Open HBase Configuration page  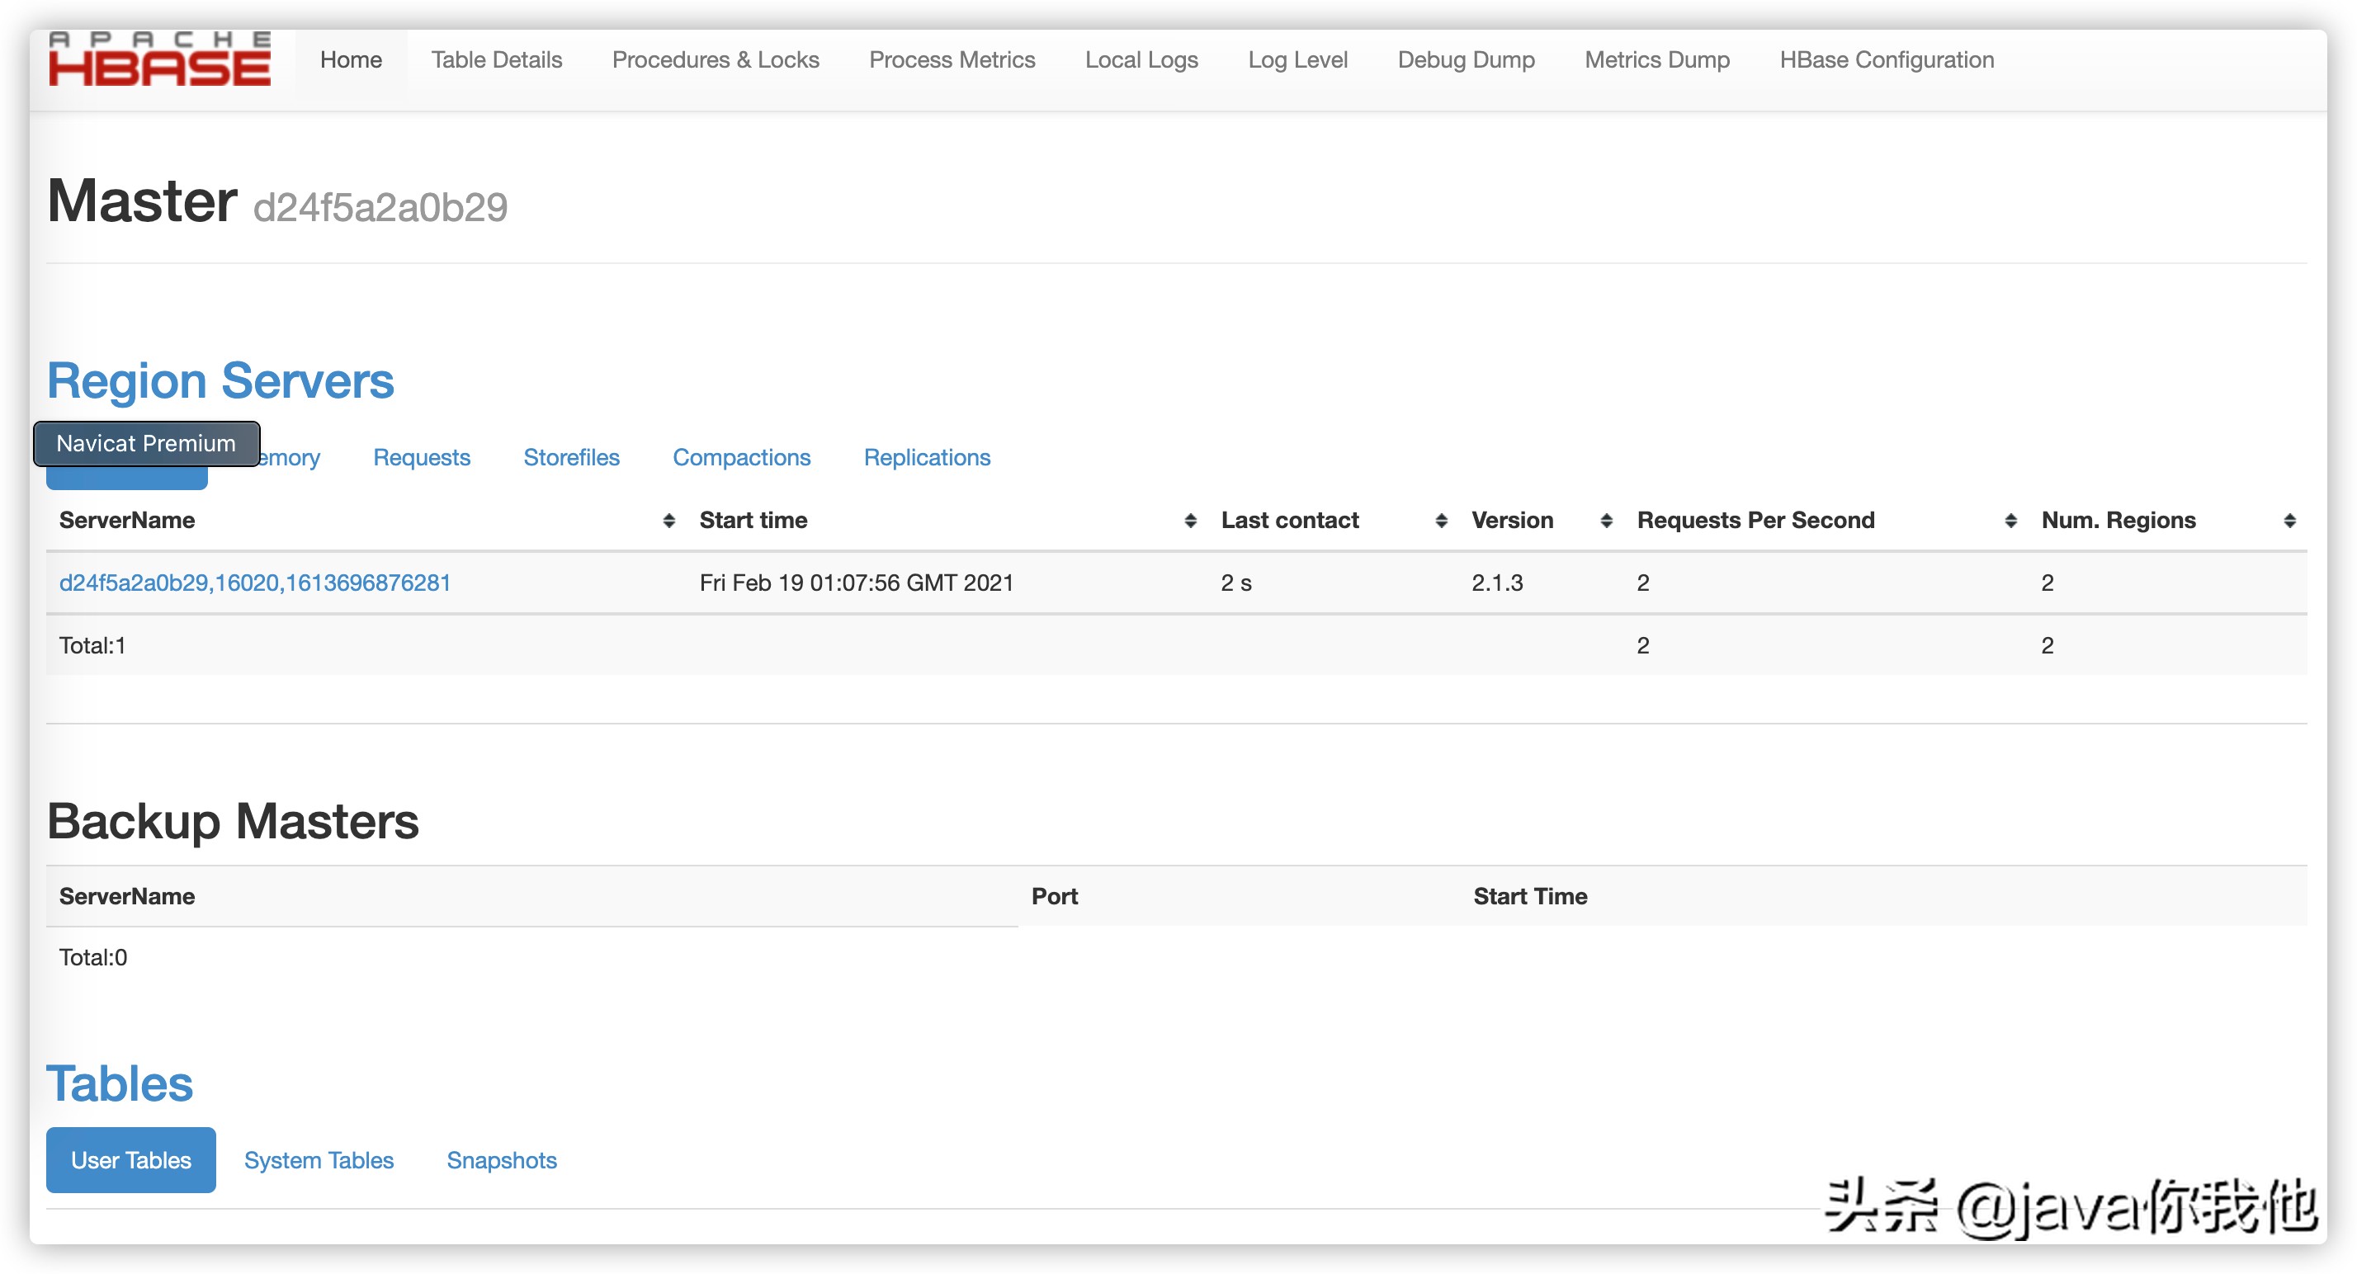click(1887, 58)
